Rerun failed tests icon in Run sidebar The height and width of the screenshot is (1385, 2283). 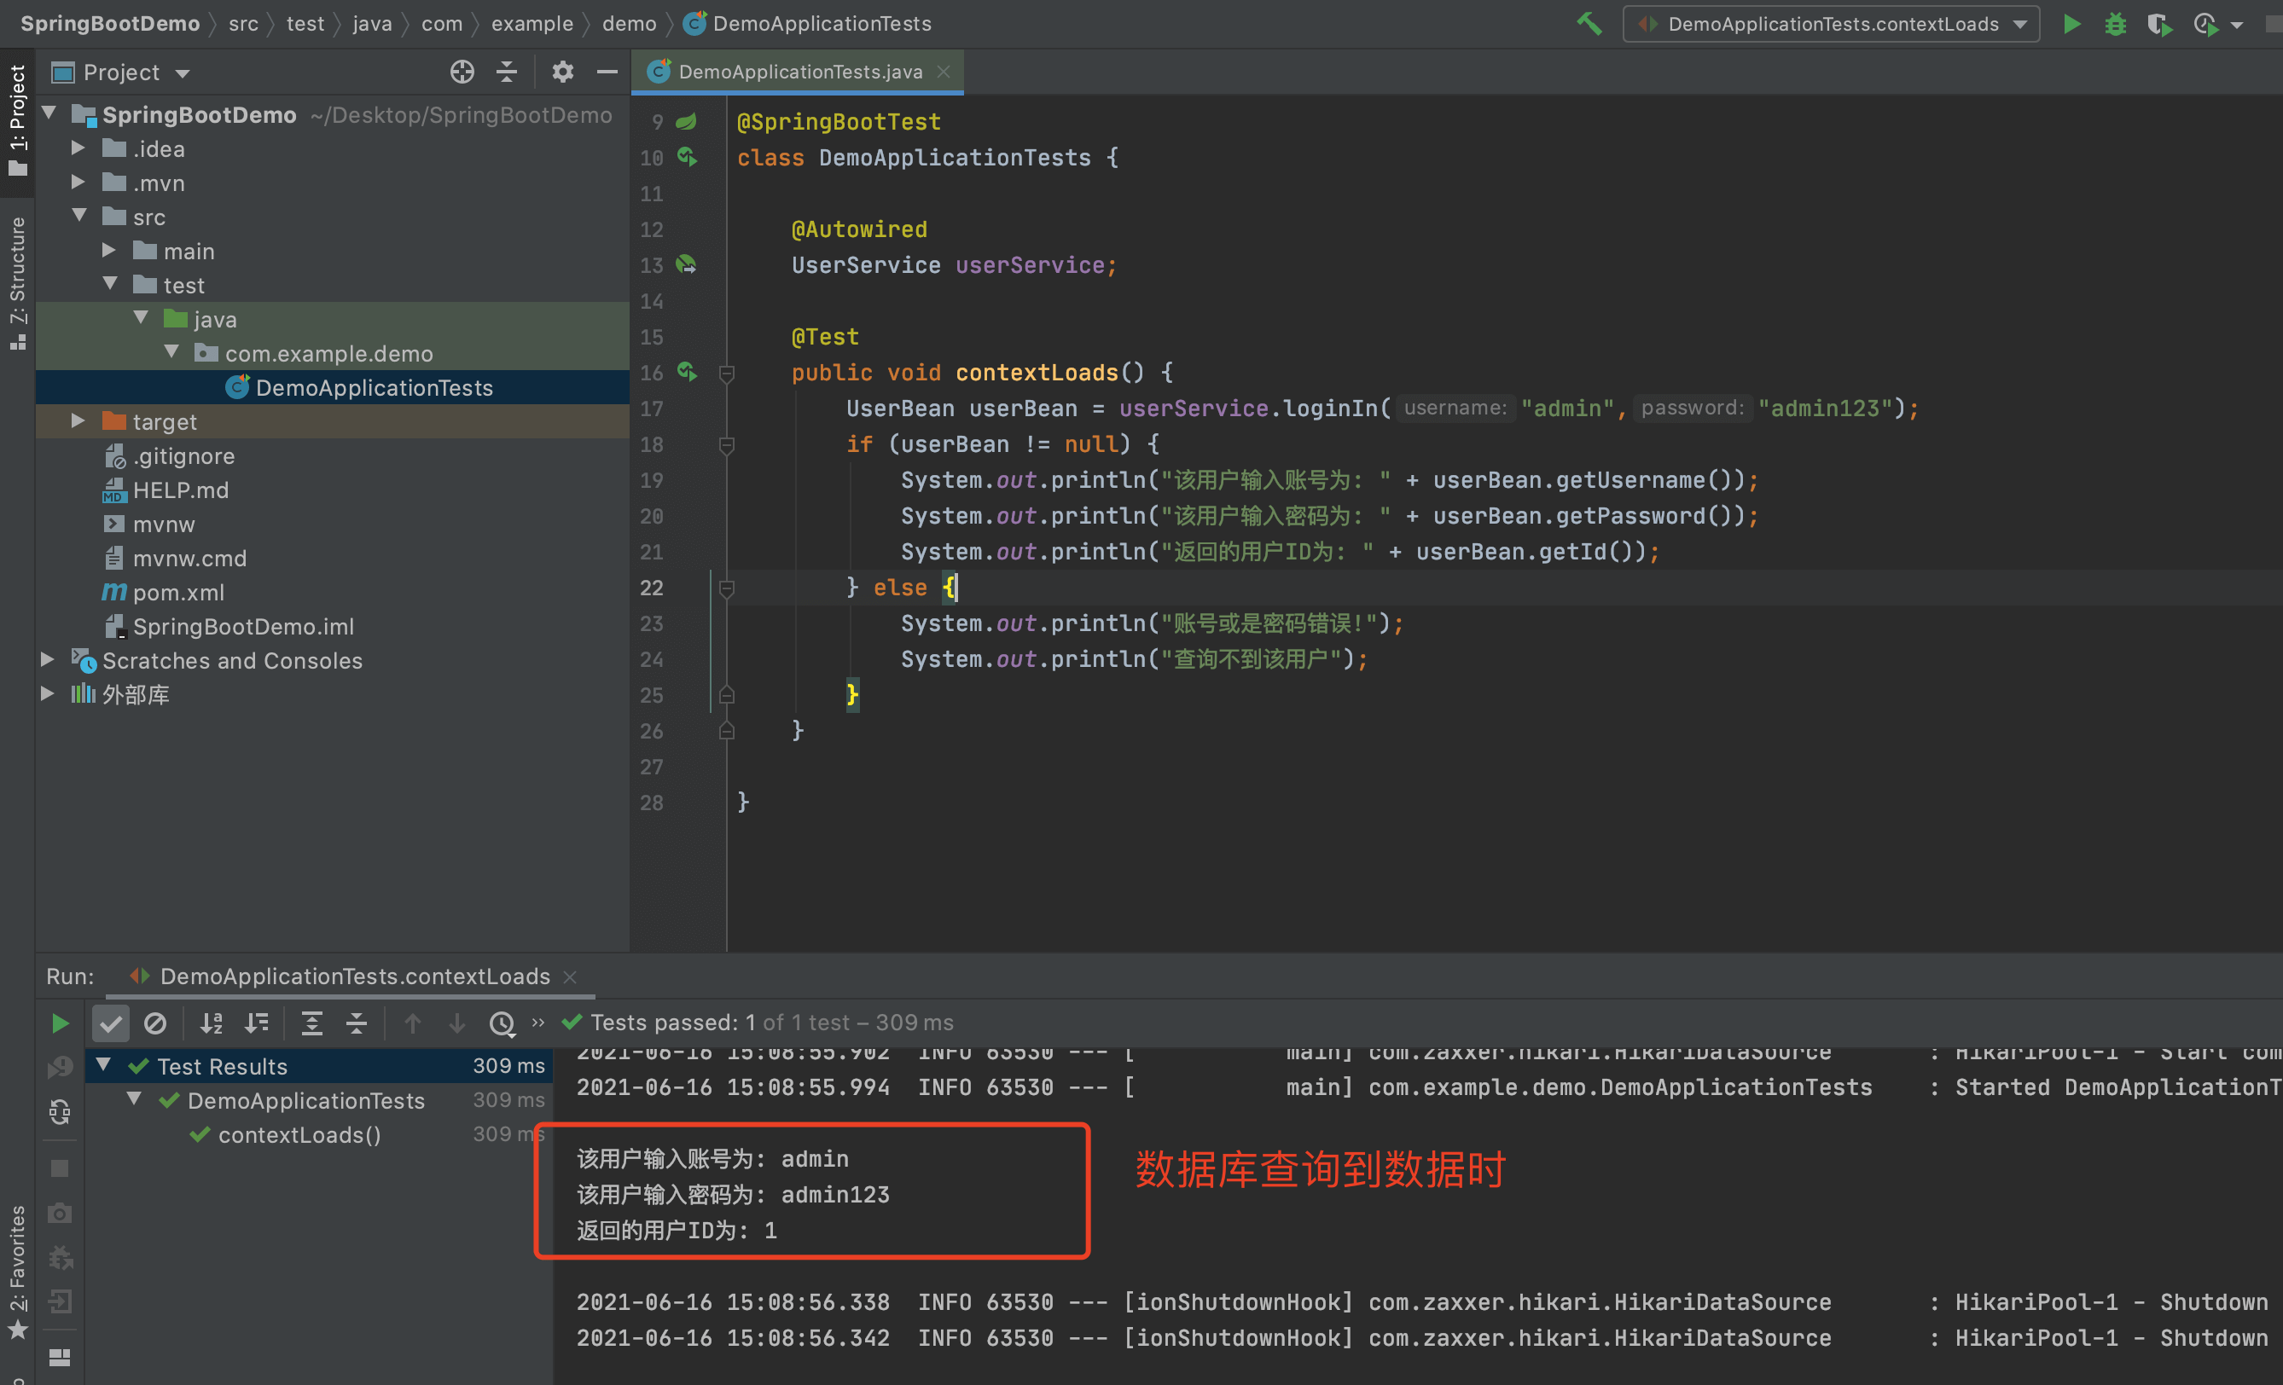(x=61, y=1067)
